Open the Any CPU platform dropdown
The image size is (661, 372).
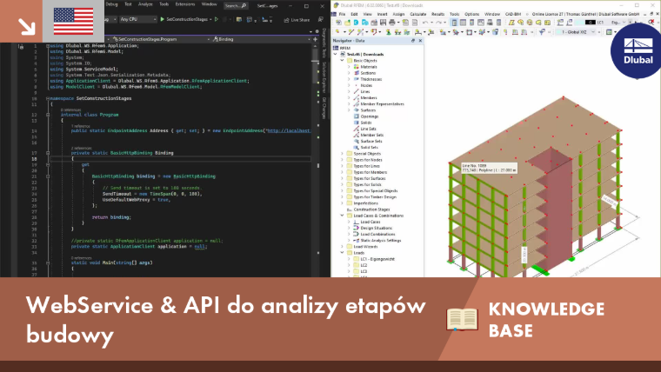point(137,19)
